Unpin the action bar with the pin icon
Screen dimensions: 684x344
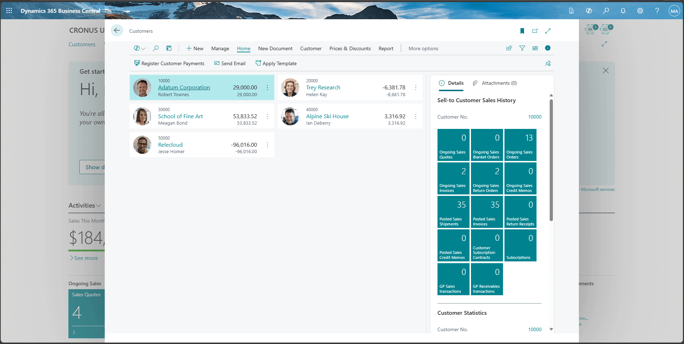(548, 63)
